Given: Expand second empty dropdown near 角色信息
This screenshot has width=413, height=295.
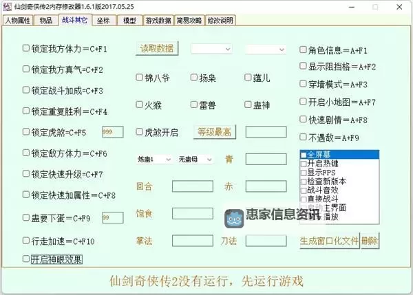Looking at the screenshot, I should (x=265, y=50).
